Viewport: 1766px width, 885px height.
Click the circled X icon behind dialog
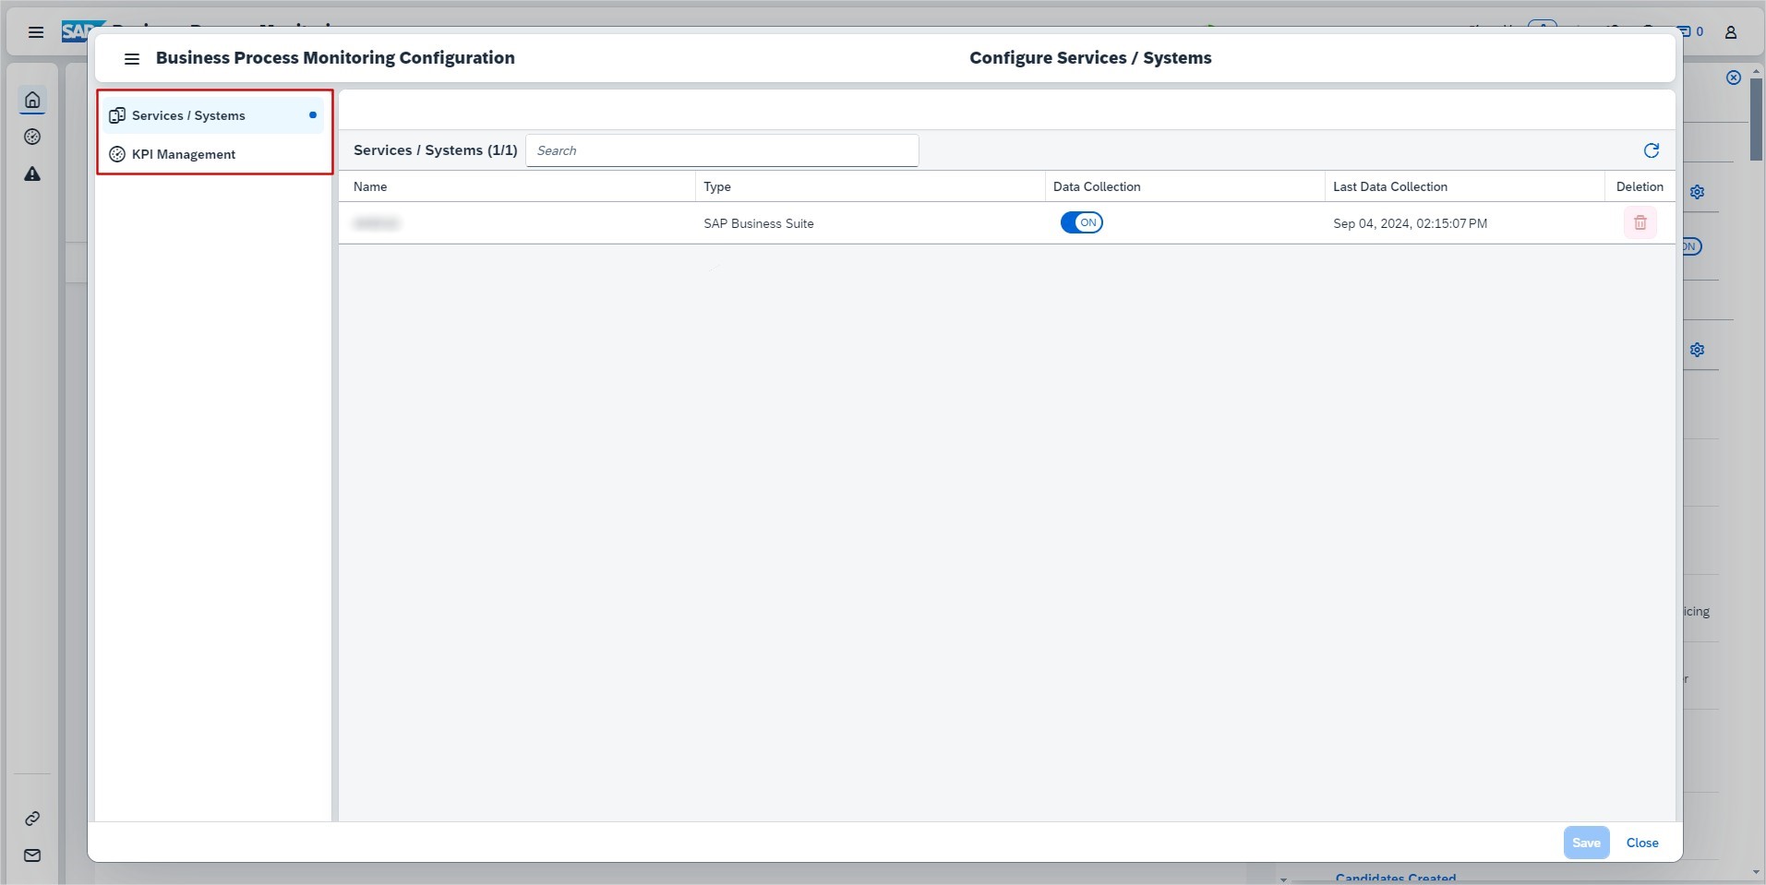(1733, 78)
